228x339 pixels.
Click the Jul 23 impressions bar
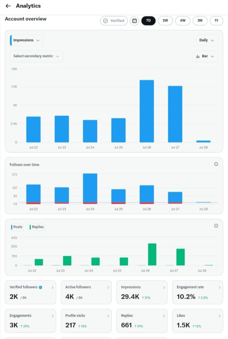(61, 129)
